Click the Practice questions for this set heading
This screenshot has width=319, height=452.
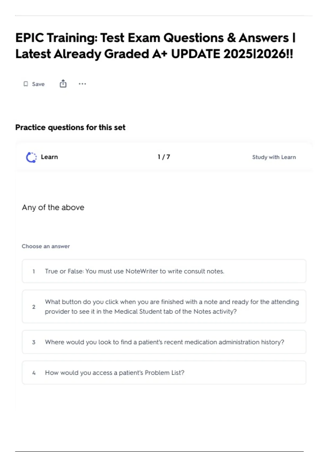pyautogui.click(x=70, y=127)
